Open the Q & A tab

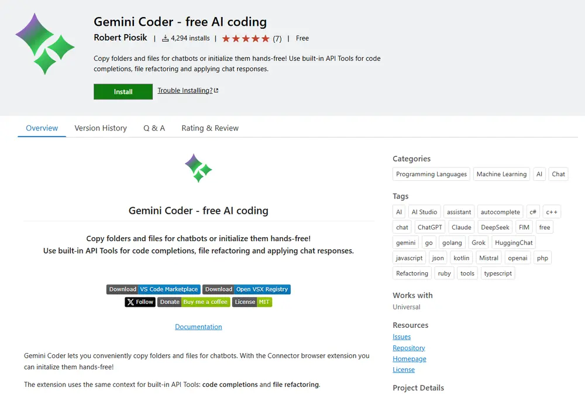point(154,128)
